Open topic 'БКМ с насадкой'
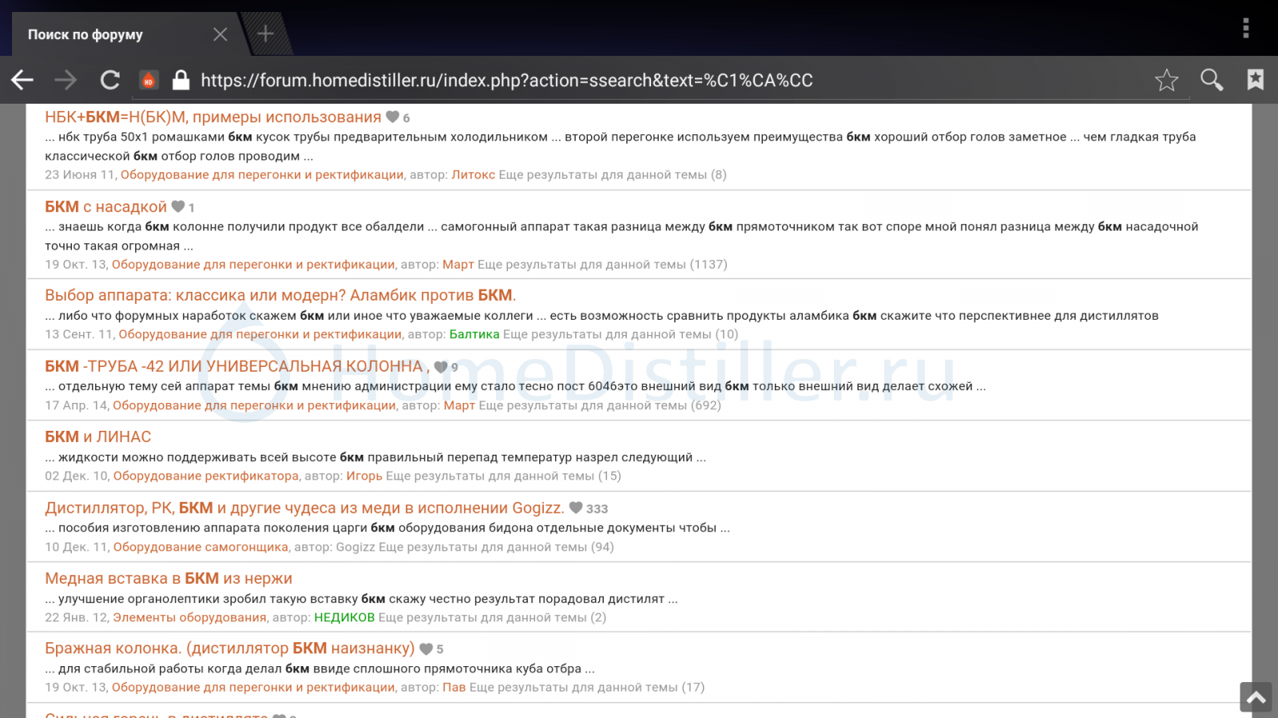 tap(105, 207)
